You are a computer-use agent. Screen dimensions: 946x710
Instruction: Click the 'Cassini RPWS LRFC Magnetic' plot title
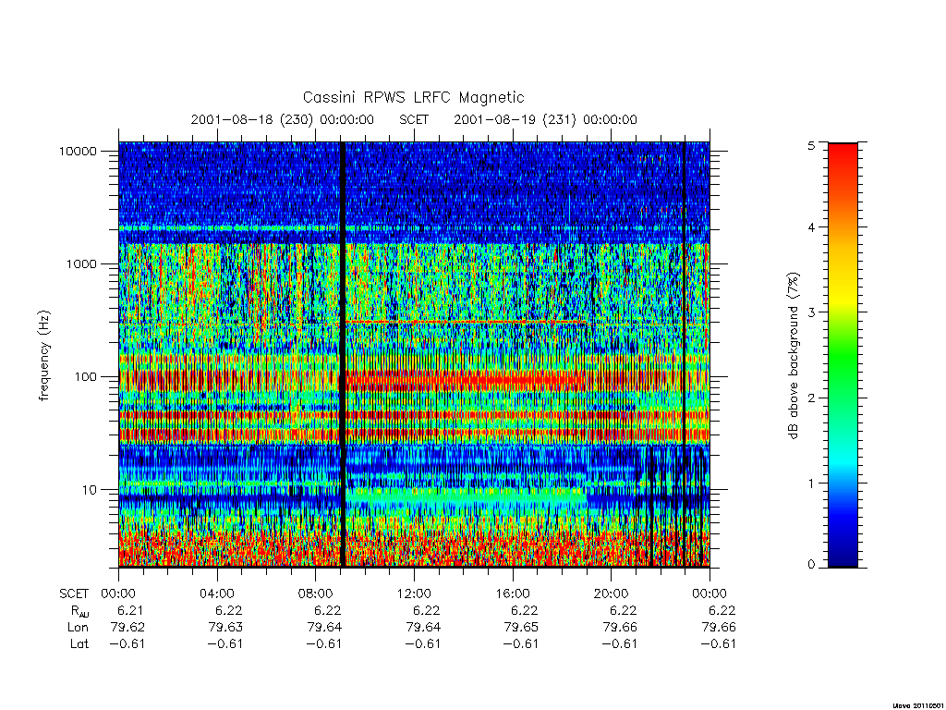(x=413, y=97)
